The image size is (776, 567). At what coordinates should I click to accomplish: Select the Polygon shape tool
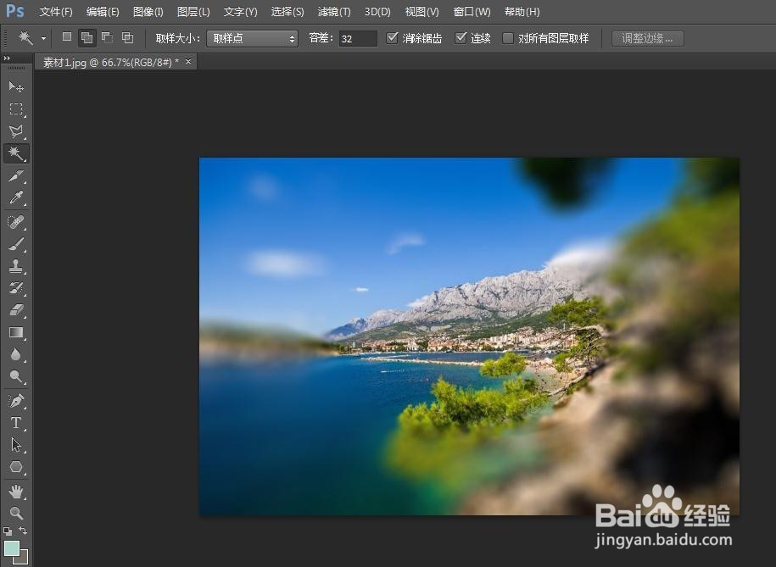16,467
